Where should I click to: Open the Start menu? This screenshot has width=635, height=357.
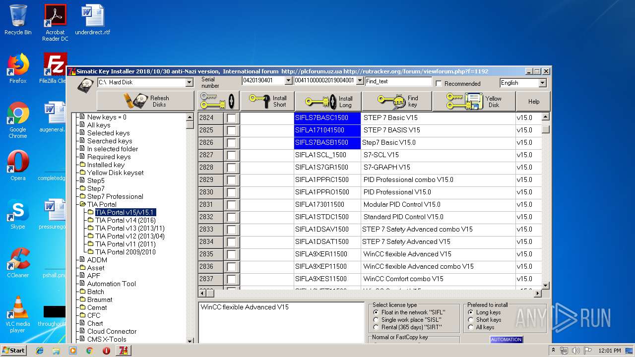tap(13, 351)
